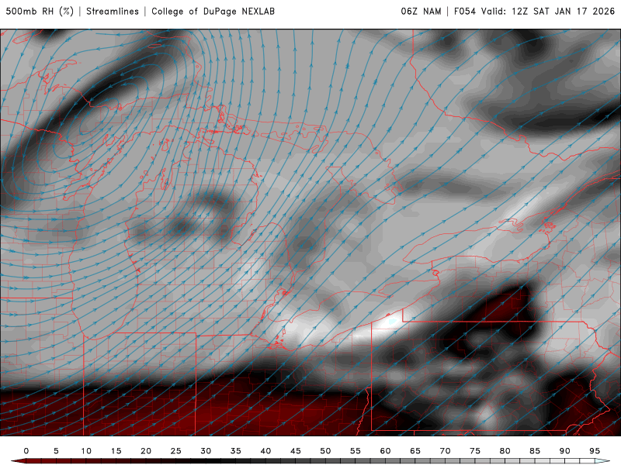Click the "15" colorbar scale label
The width and height of the screenshot is (621, 465).
point(116,451)
